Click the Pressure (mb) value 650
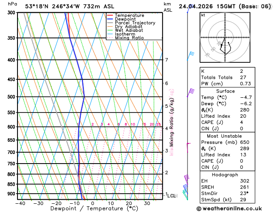The height and width of the screenshot is (212, 275). tap(245, 142)
